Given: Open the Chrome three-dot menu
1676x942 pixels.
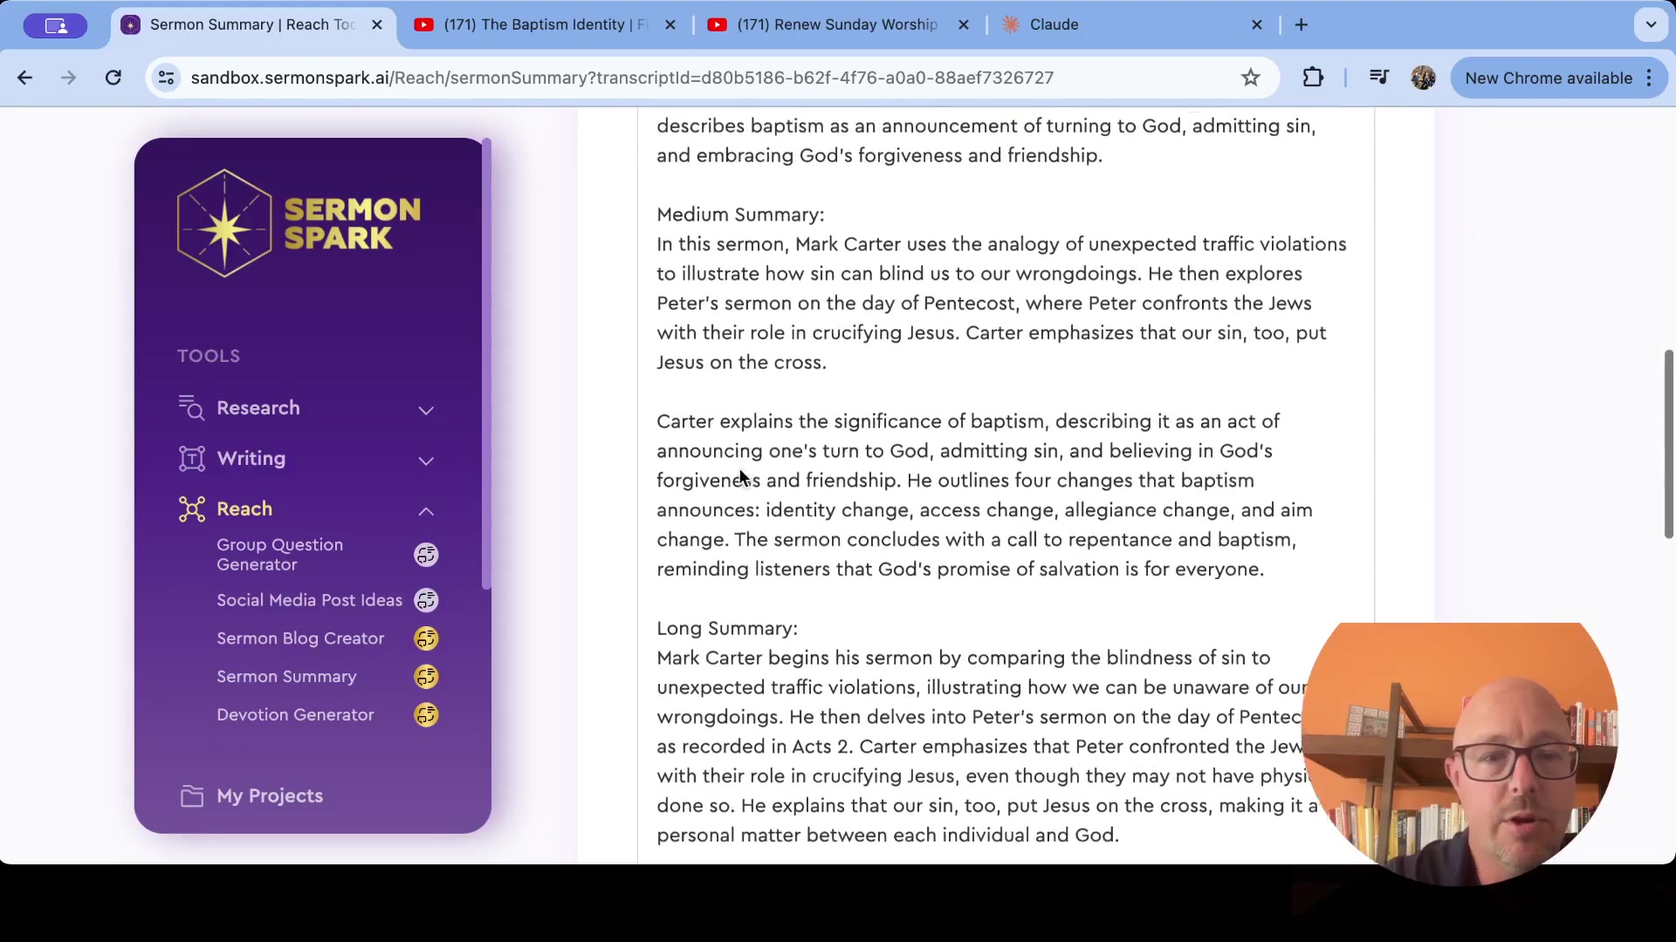Looking at the screenshot, I should pyautogui.click(x=1649, y=78).
